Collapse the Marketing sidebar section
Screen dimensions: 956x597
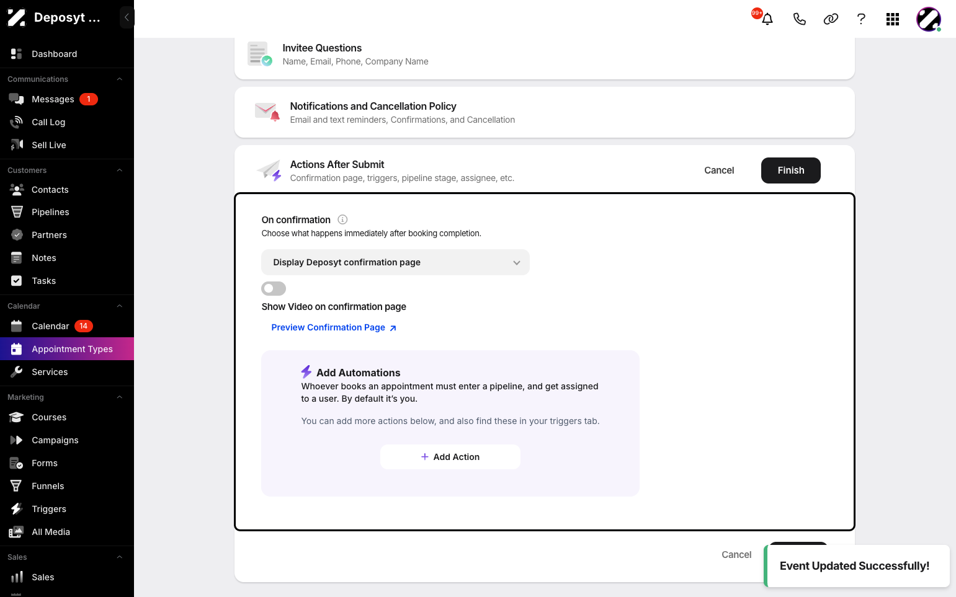[120, 397]
